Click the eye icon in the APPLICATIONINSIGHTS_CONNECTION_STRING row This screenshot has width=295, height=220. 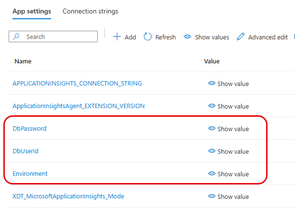click(x=211, y=84)
